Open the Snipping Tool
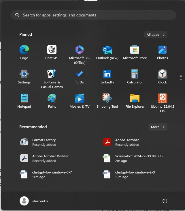The width and height of the screenshot is (185, 211). pyautogui.click(x=107, y=99)
